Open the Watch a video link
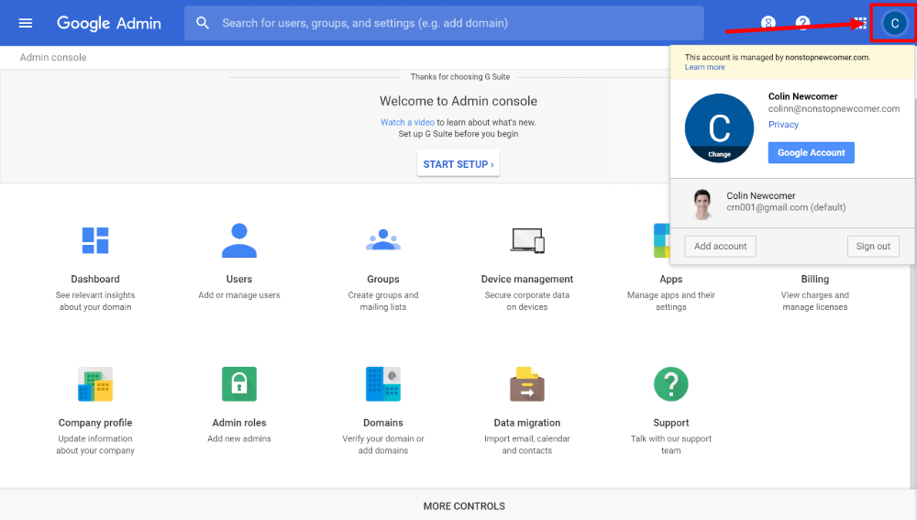The image size is (917, 520). click(x=408, y=122)
